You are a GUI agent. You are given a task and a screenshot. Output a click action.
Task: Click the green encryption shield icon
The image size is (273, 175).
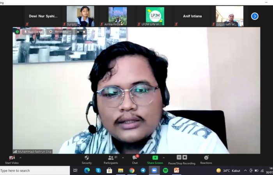[x=17, y=31]
